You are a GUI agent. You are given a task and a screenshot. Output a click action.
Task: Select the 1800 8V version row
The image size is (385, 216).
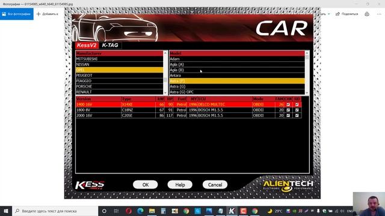click(x=188, y=110)
